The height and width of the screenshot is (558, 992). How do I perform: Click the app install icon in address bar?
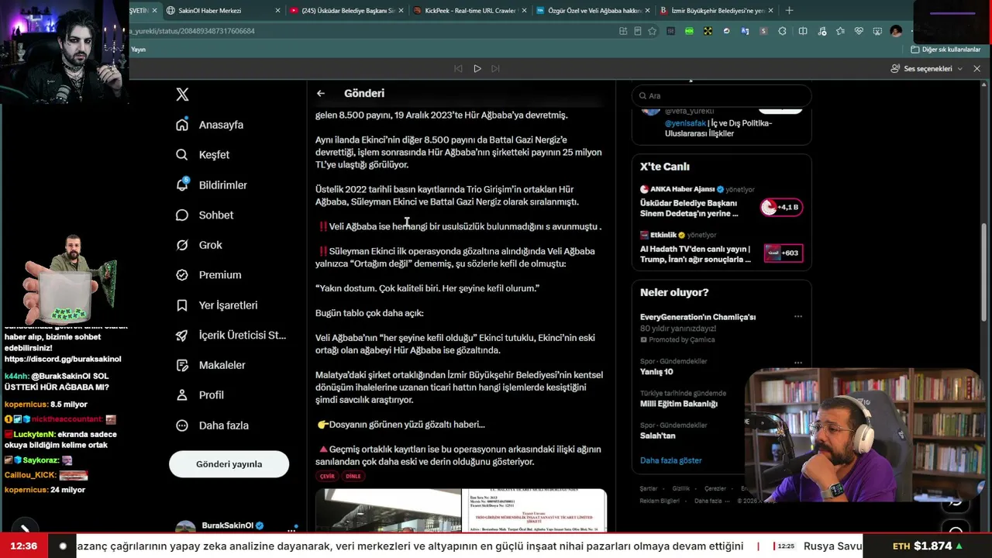pyautogui.click(x=623, y=31)
